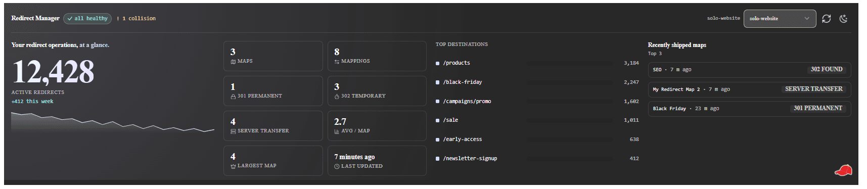Select the /campaigns/promo destination row
The height and width of the screenshot is (189, 867).
tap(537, 101)
